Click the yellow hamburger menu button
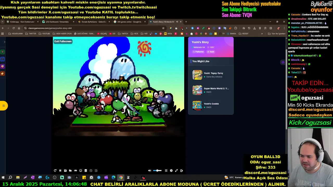This screenshot has height=187, width=333. (3, 106)
